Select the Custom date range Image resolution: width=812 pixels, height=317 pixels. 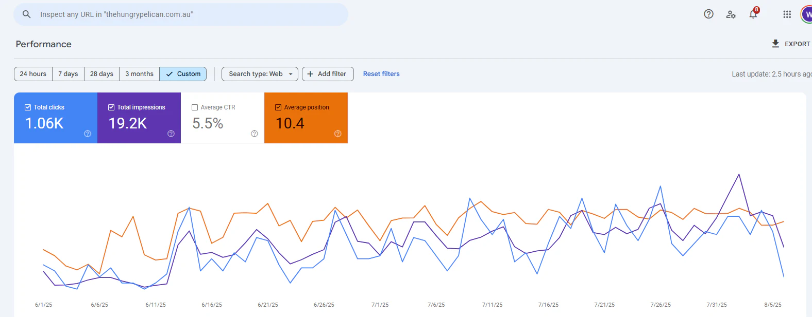point(183,74)
